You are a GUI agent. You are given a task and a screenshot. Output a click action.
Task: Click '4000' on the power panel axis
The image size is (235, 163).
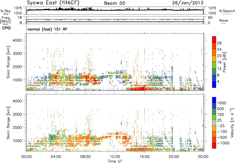point(17,40)
